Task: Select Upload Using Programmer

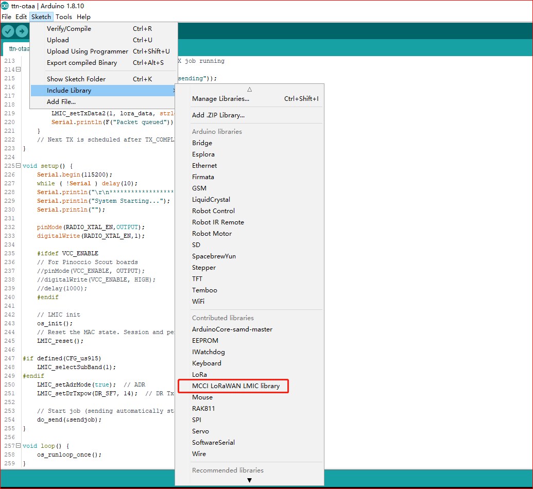Action: 104,51
